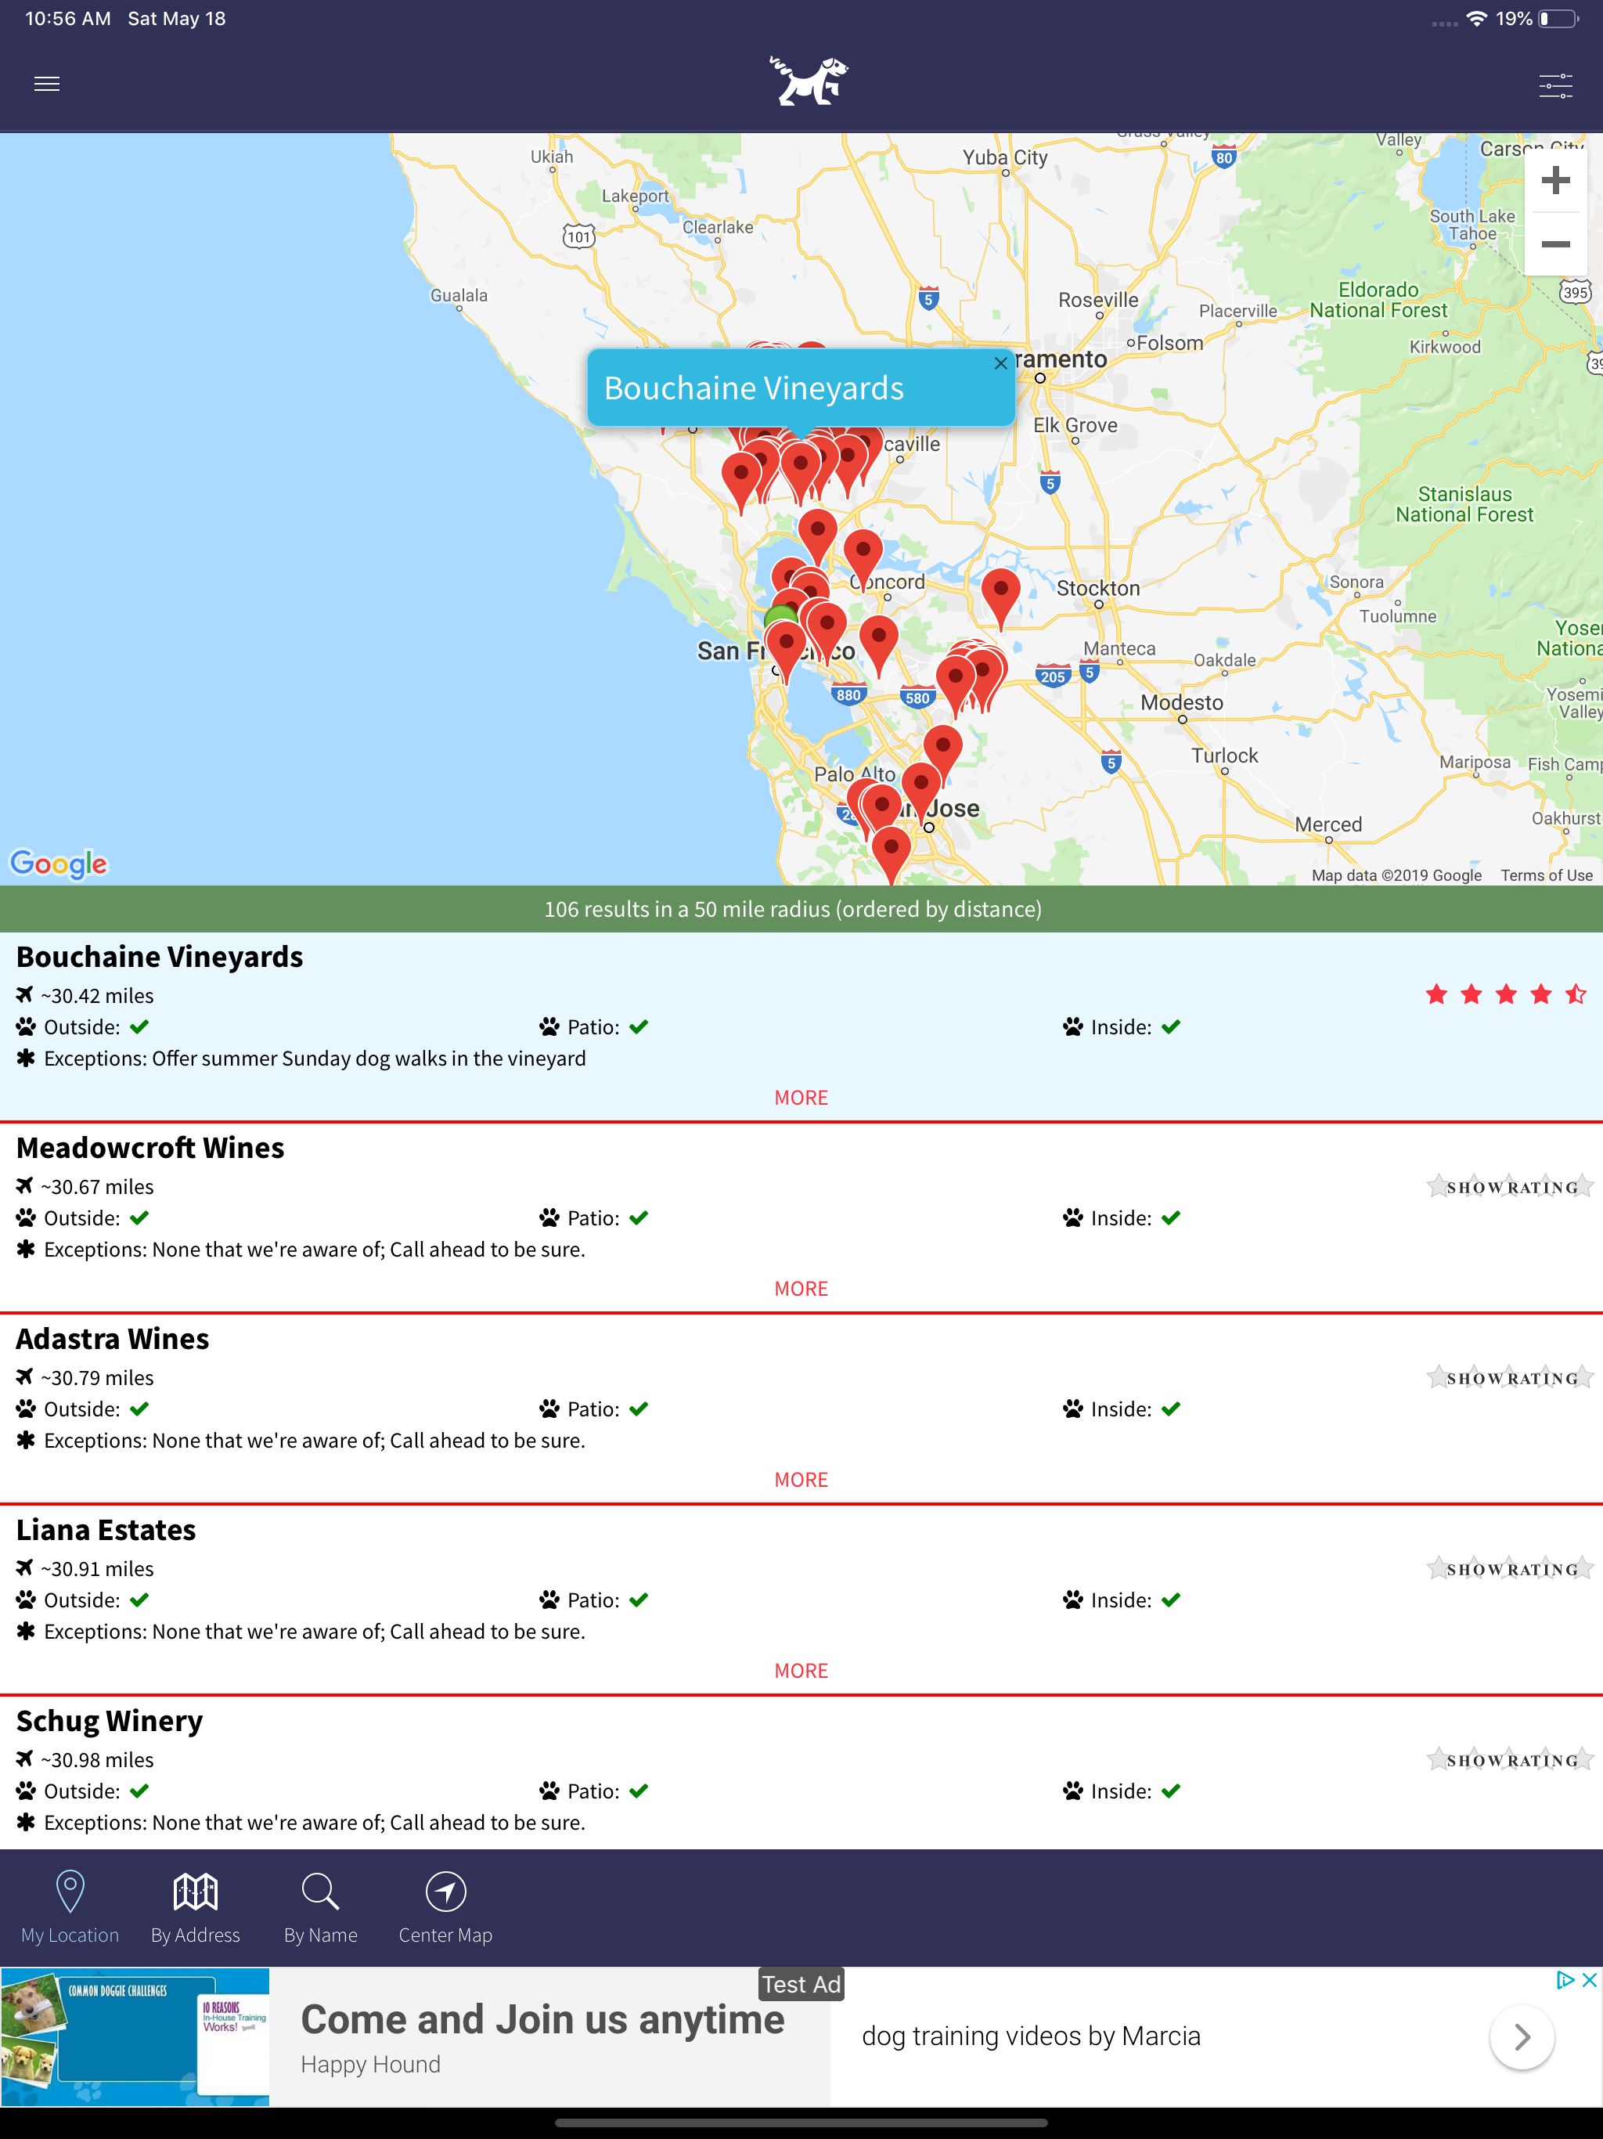This screenshot has width=1603, height=2139.
Task: Tap 'Come and Join us anytime' ad headline
Action: [542, 2019]
